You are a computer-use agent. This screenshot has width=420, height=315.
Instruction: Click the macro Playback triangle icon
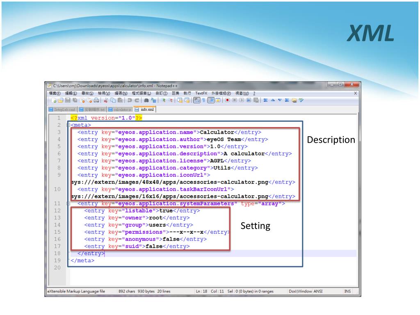click(x=242, y=100)
